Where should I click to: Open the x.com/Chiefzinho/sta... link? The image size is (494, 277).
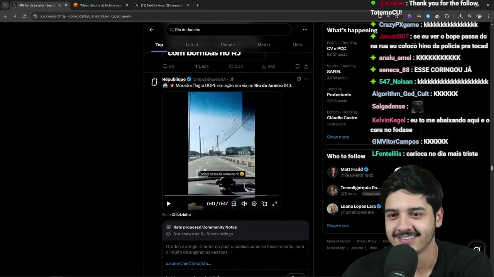tap(188, 264)
